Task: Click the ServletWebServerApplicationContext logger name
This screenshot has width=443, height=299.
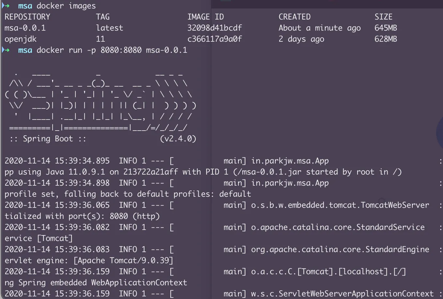Action: click(x=343, y=294)
